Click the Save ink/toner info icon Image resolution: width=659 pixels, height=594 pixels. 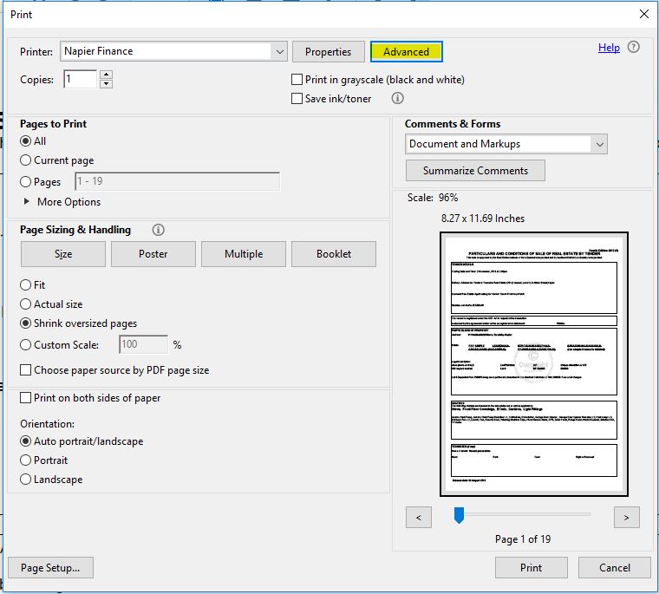coord(398,99)
